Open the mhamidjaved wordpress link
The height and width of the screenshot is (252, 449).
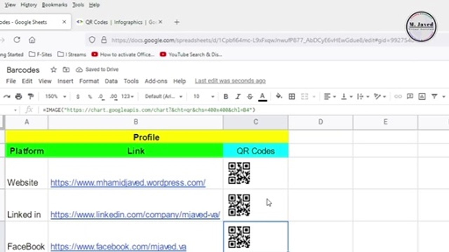point(128,182)
